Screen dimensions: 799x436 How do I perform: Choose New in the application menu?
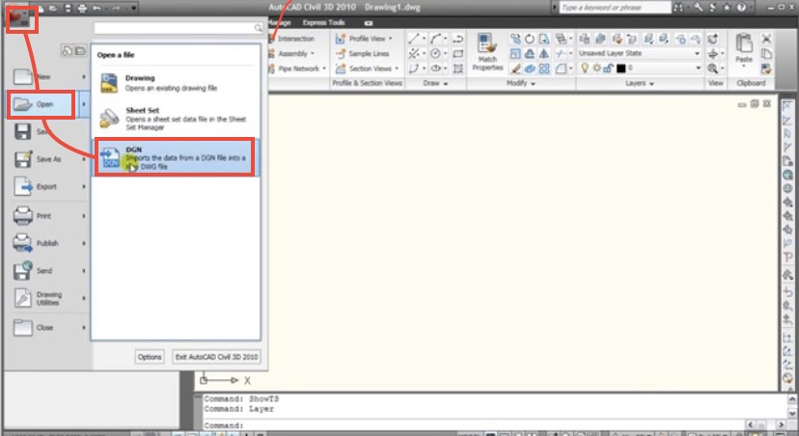[49, 77]
